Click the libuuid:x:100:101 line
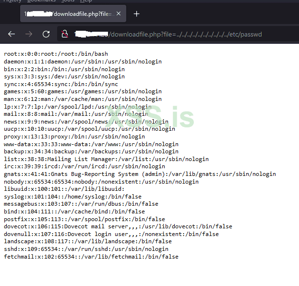This screenshot has height=286, width=299. [64, 189]
